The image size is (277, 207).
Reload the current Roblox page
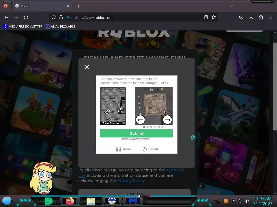coord(26,18)
